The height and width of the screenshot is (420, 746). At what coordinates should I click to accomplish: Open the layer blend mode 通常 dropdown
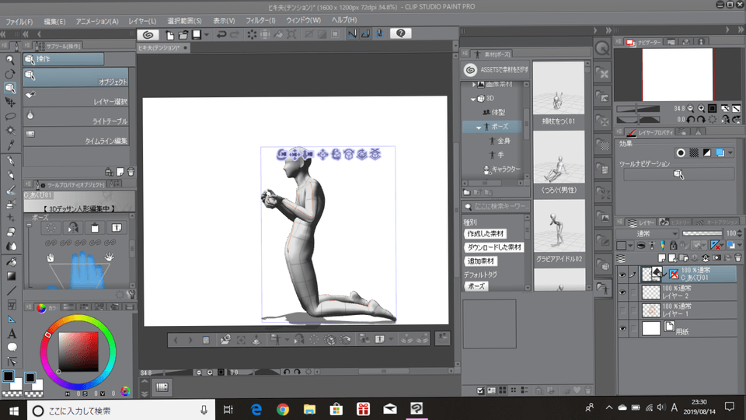coord(646,233)
